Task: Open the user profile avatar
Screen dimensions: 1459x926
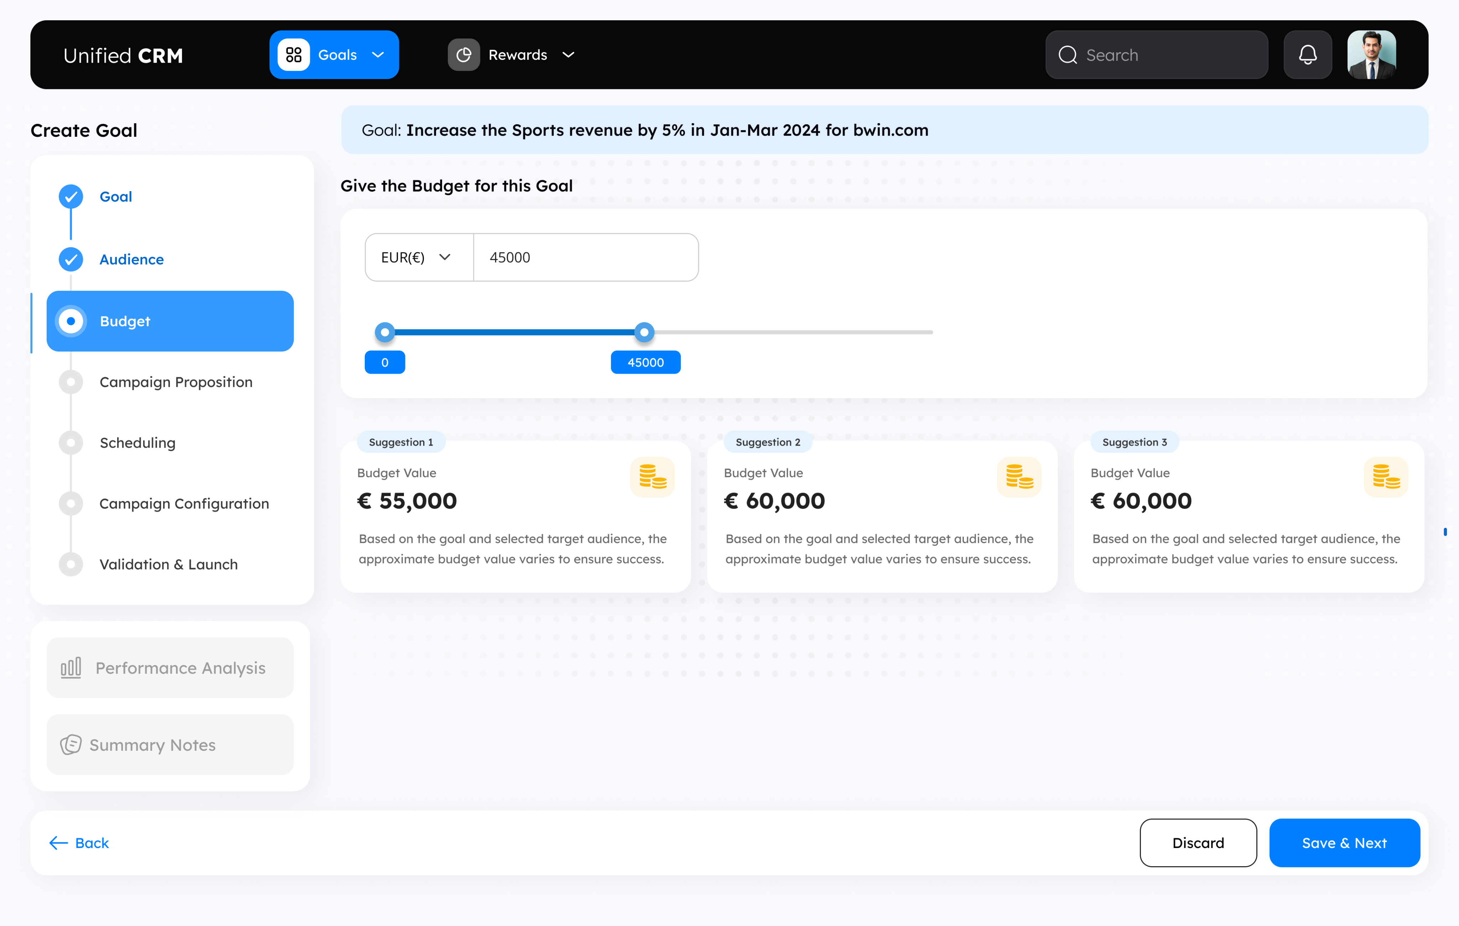Action: (x=1371, y=55)
